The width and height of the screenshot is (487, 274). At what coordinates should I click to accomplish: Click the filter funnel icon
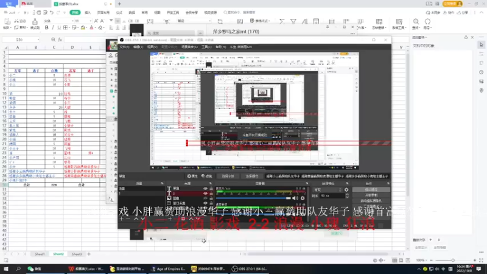coord(293,21)
